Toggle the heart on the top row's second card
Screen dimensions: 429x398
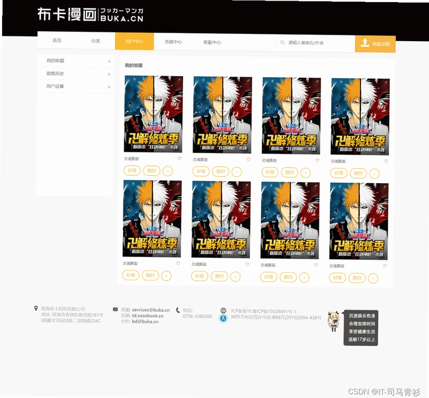tap(248, 160)
